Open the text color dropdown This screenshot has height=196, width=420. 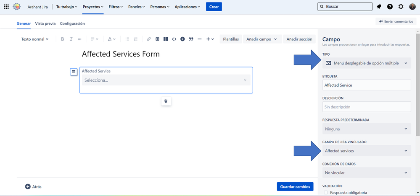click(x=111, y=39)
